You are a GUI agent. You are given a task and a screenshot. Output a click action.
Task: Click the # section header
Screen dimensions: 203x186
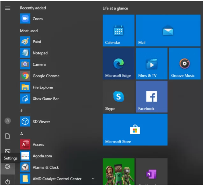click(22, 110)
